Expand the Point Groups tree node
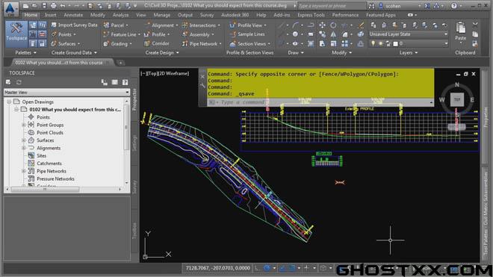This screenshot has height=277, width=493. [x=24, y=125]
